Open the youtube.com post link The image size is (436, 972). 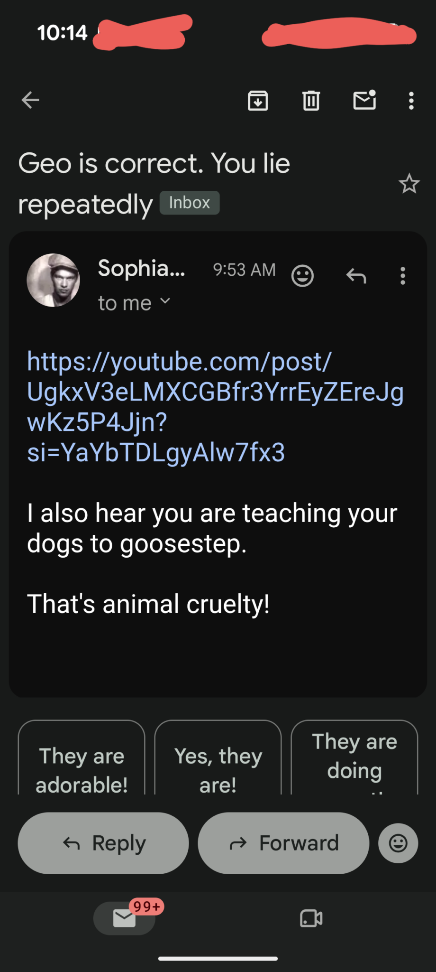point(215,407)
